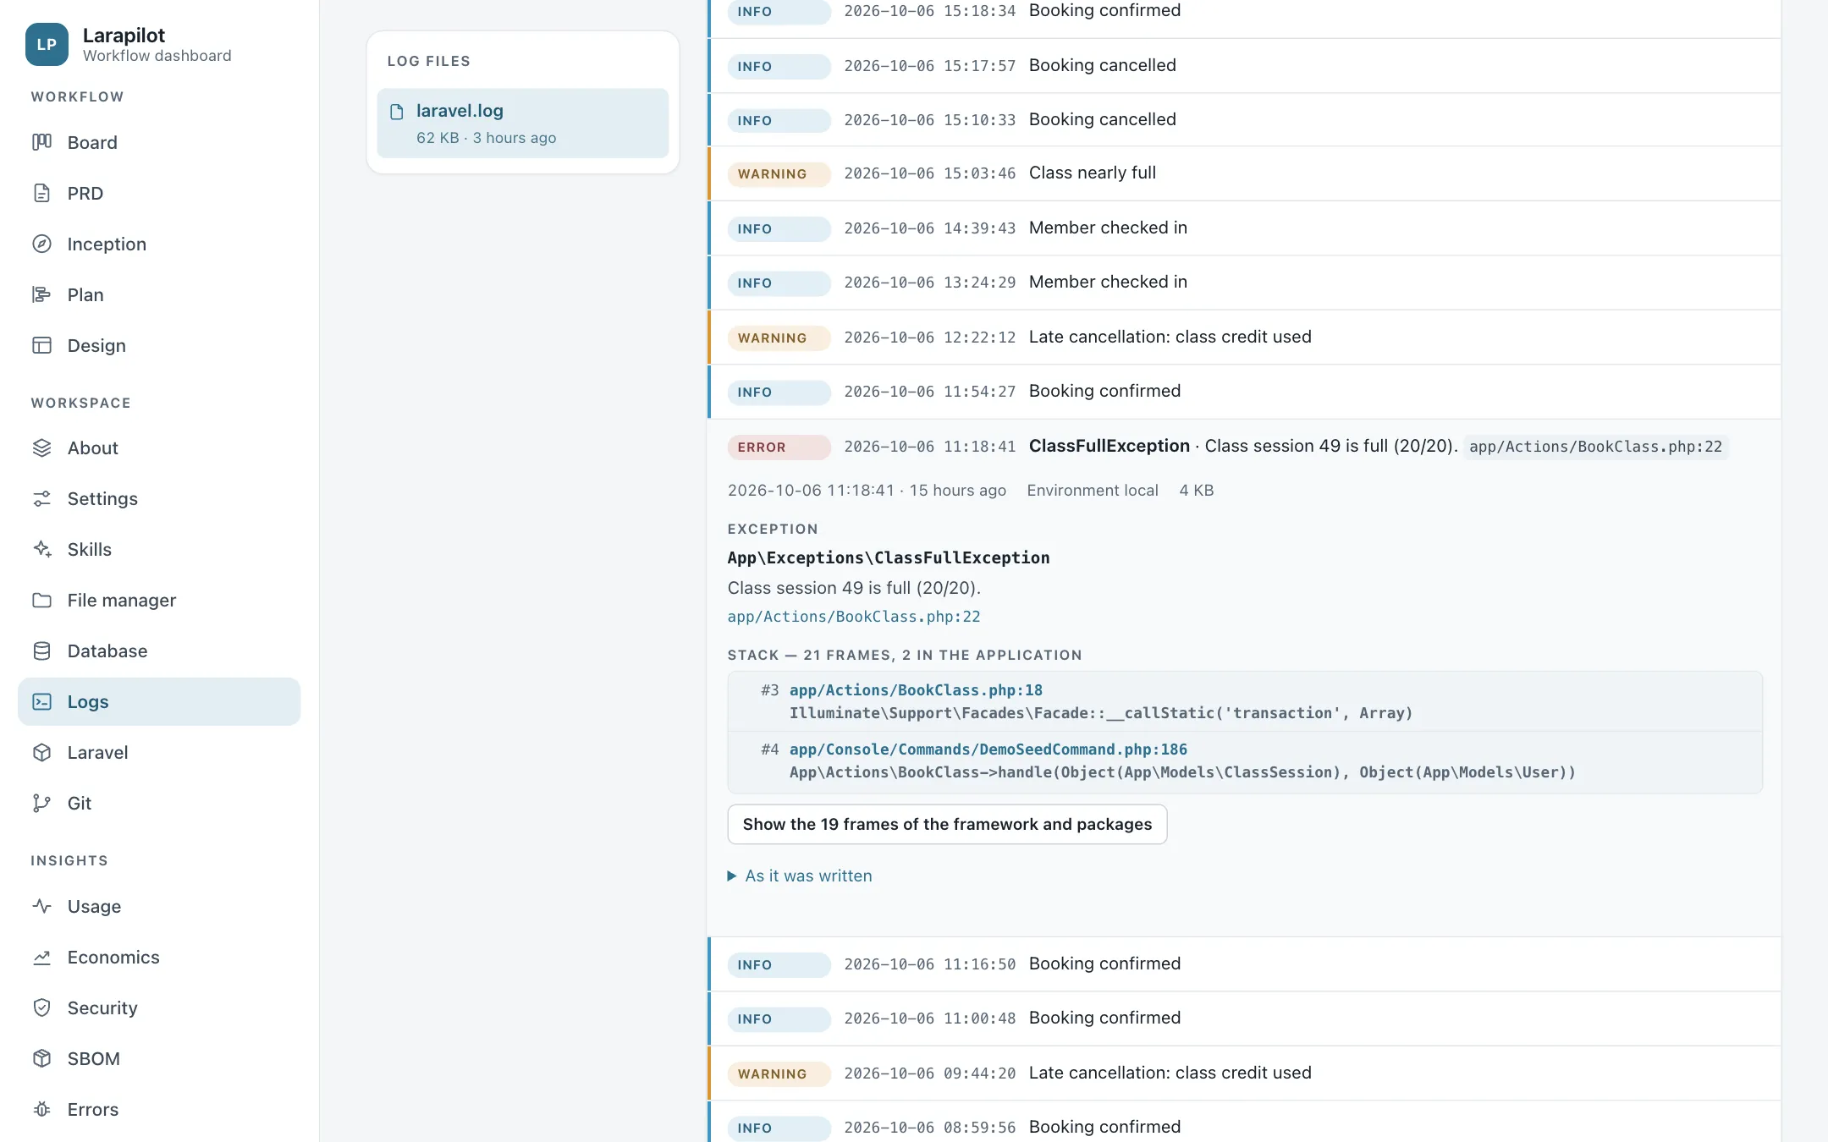Open stack frame #4 DemoSeedCommand.php:186 link

click(988, 749)
